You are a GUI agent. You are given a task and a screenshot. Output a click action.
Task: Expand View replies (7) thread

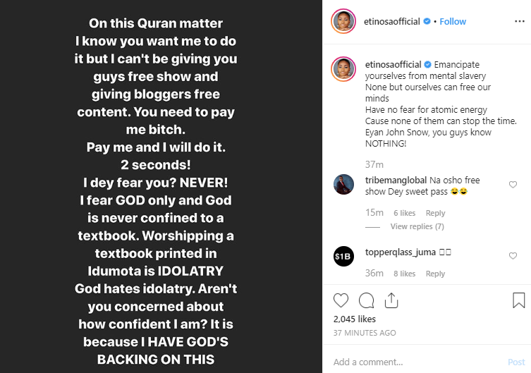click(x=417, y=226)
